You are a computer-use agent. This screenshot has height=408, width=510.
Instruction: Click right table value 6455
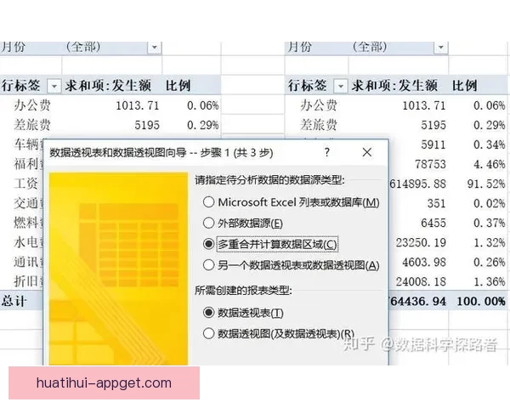433,223
